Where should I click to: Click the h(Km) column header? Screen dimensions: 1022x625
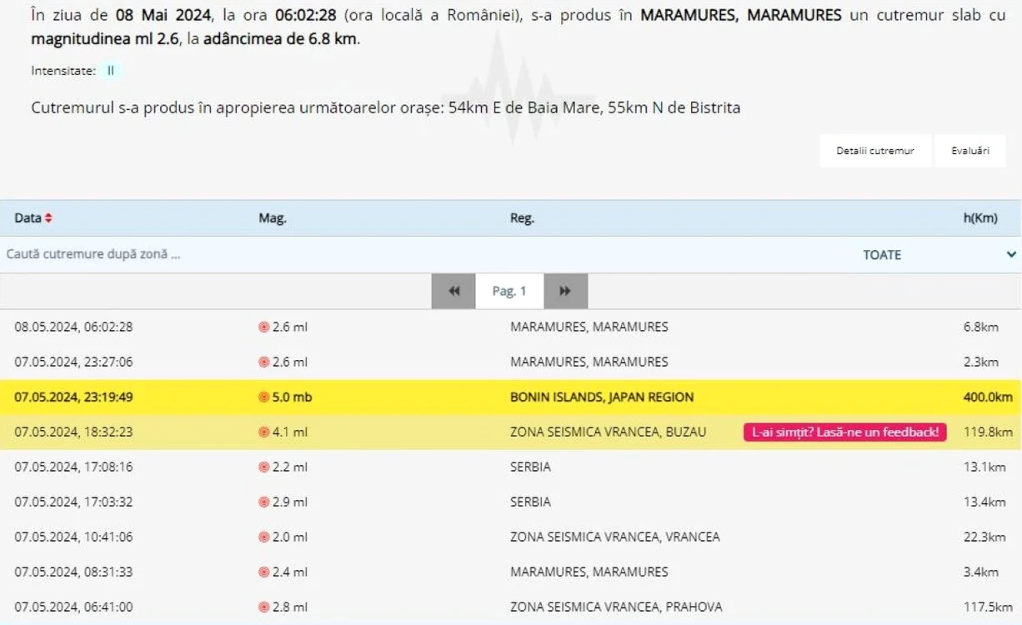pos(980,218)
